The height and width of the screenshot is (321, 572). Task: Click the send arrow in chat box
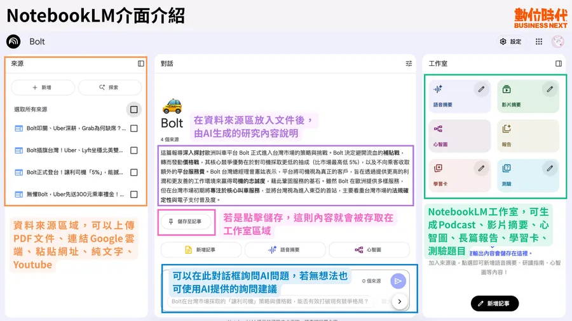click(x=398, y=281)
